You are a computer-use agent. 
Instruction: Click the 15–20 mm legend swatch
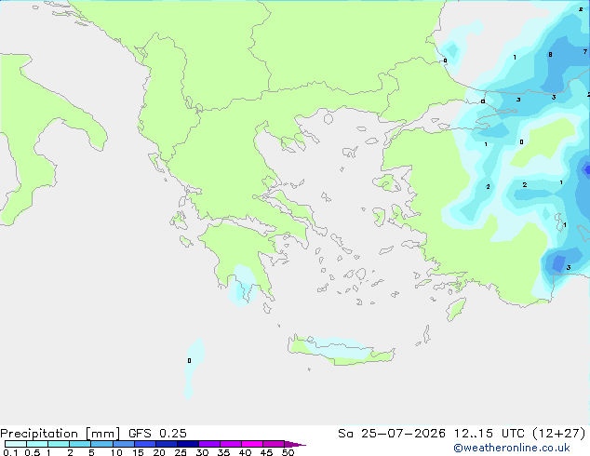[144, 444]
